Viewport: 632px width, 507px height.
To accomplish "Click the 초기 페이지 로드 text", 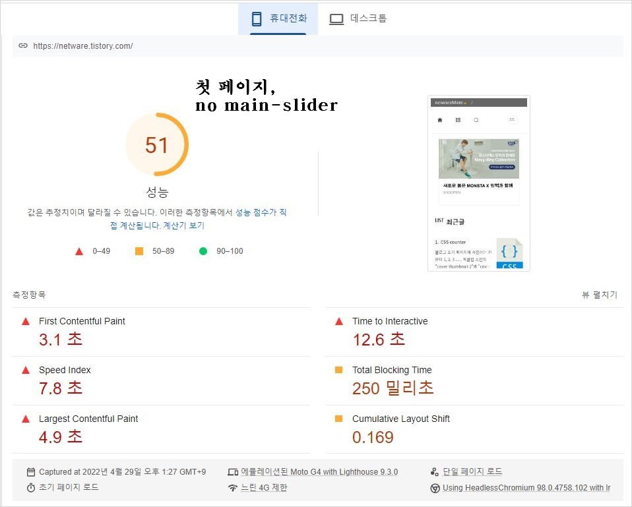I will [x=69, y=487].
